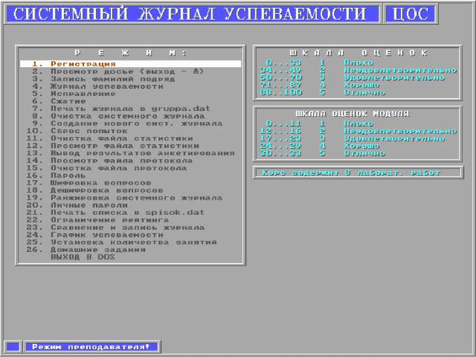The width and height of the screenshot is (476, 357).
Task: Select item 23 Сравнение и запись журнала
Action: point(115,227)
